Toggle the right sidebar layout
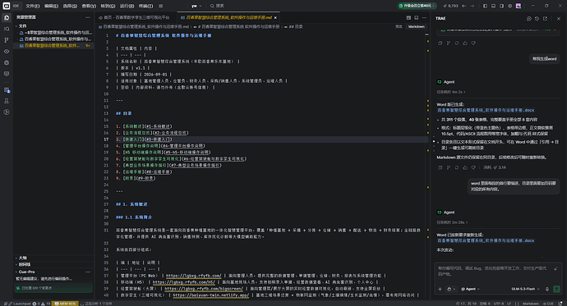 (x=501, y=6)
